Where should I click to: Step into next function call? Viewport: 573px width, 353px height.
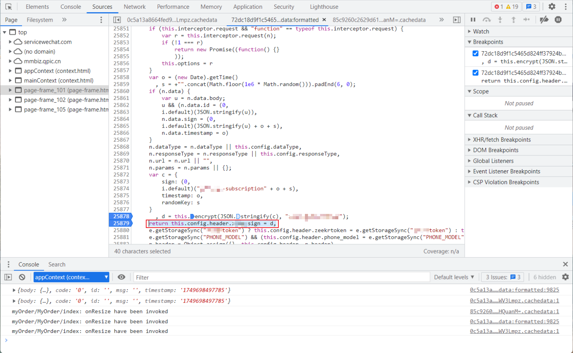tap(500, 20)
